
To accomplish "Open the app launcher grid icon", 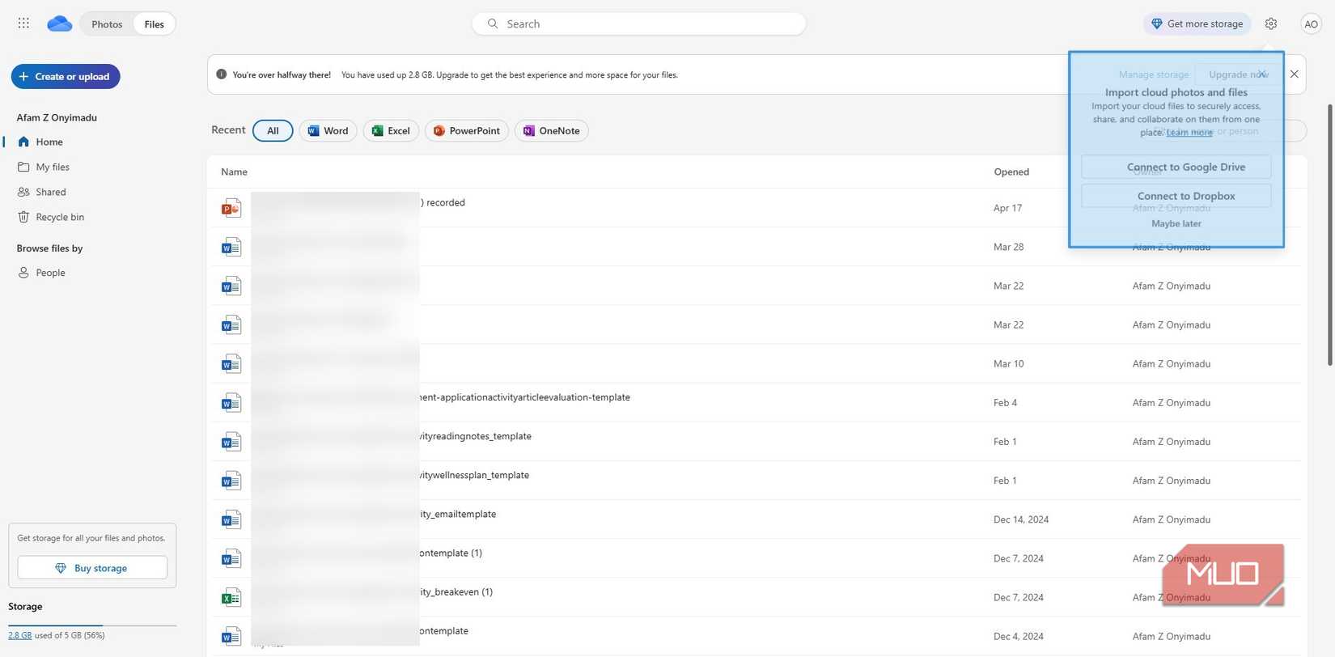I will coord(23,23).
